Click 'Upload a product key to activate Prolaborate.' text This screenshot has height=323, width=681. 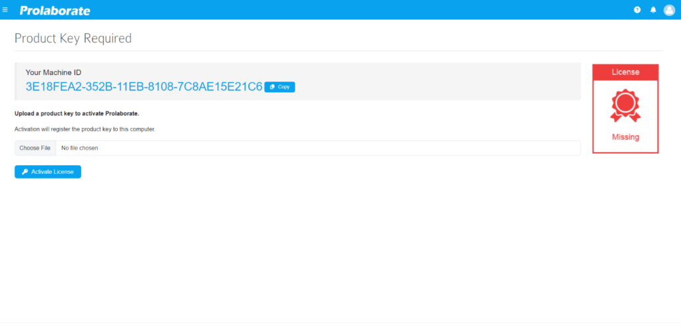(77, 113)
